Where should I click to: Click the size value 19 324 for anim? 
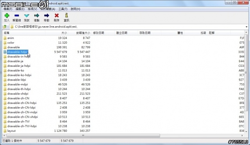pos(62,38)
